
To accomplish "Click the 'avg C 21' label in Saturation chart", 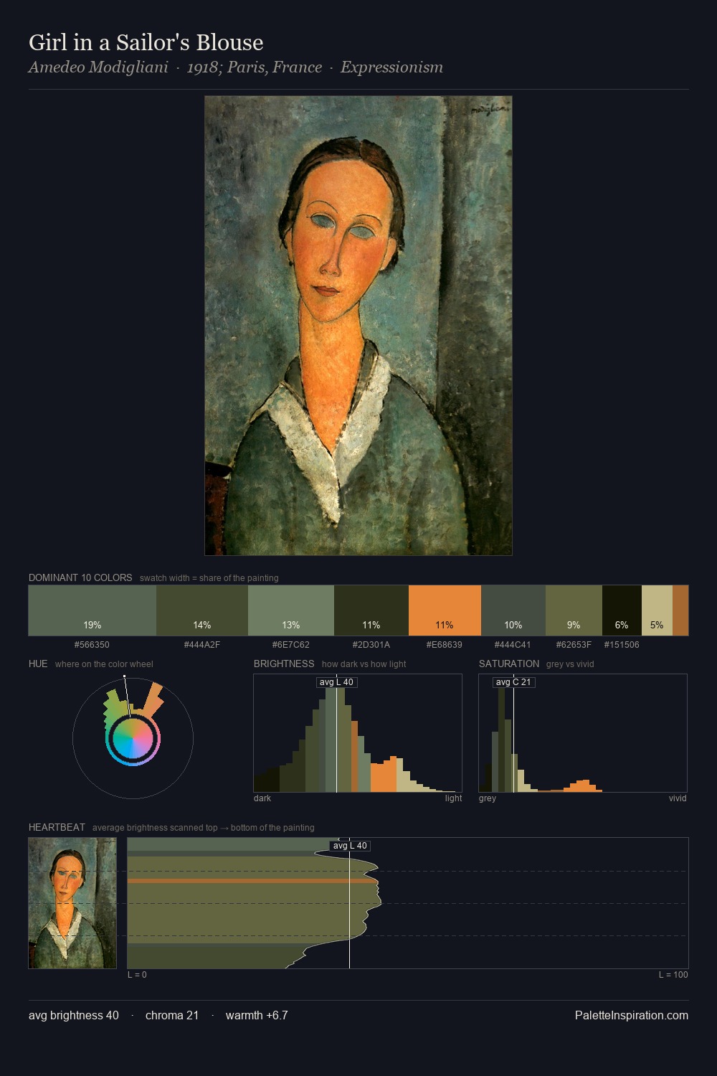I will click(513, 682).
